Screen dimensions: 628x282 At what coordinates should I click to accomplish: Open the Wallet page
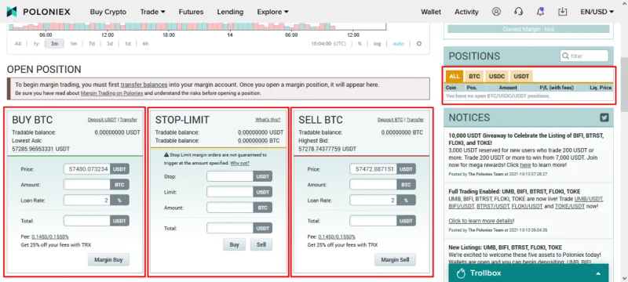click(431, 12)
